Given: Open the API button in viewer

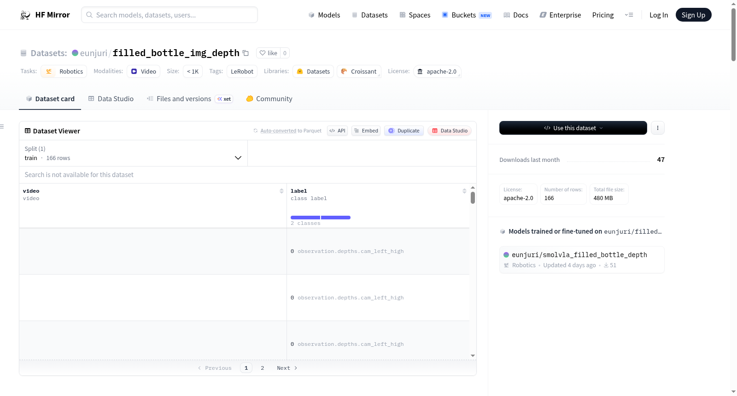Looking at the screenshot, I should [337, 131].
